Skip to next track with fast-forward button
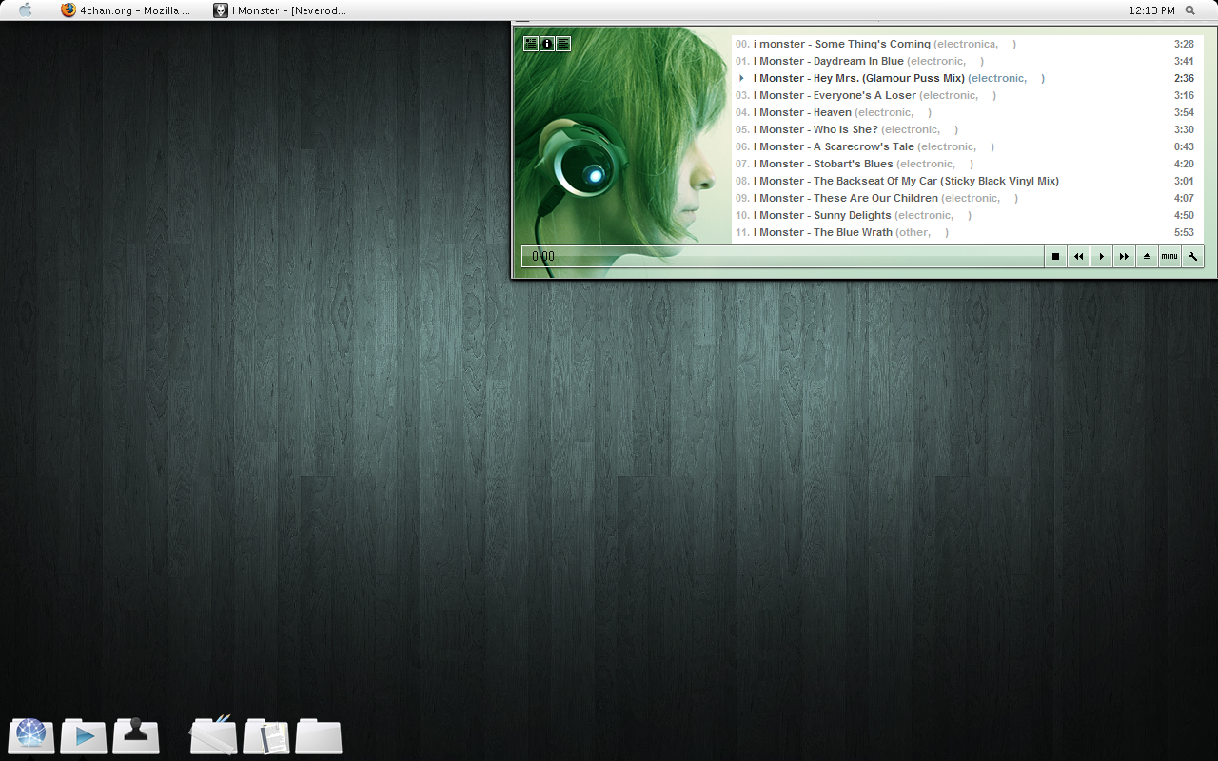 tap(1124, 256)
